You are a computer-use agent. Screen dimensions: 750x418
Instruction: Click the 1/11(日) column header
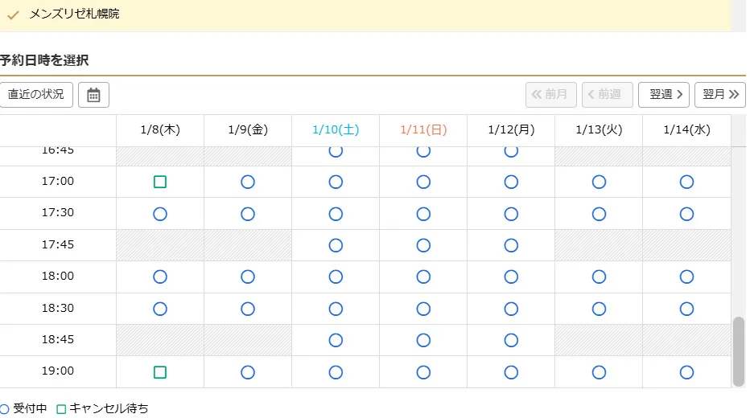point(423,129)
